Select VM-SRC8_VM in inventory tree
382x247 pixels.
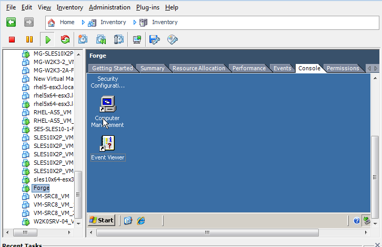tap(51, 196)
